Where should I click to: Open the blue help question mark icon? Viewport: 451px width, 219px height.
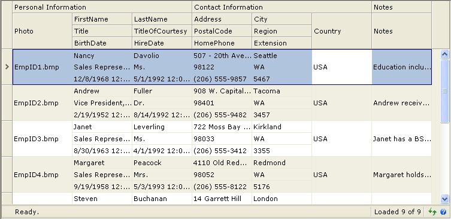(x=443, y=212)
